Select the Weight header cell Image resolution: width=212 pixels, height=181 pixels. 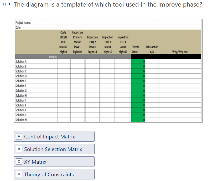tap(53, 56)
